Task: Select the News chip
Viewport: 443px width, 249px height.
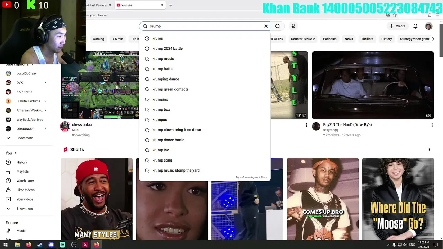Action: coord(349,39)
